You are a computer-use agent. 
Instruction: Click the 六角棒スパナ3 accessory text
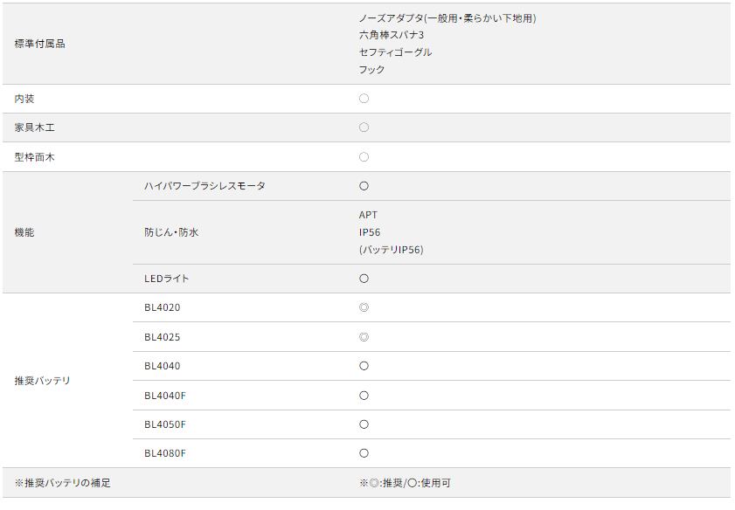point(391,35)
